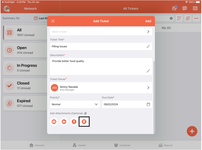Click the Ticket Title input field
This screenshot has width=202, height=150.
point(101,46)
